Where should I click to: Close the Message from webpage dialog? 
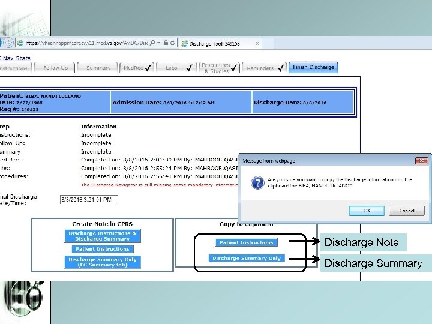(x=422, y=160)
